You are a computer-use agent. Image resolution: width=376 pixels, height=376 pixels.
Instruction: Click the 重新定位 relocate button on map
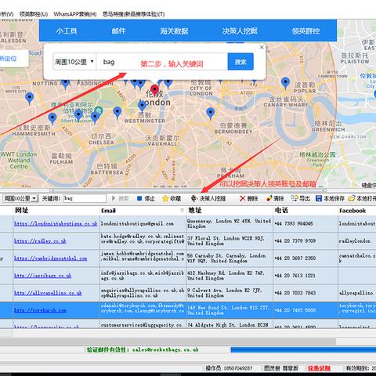coord(10,59)
